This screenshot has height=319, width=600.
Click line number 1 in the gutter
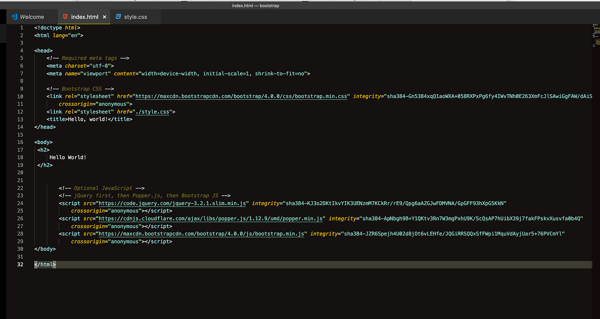coord(22,28)
